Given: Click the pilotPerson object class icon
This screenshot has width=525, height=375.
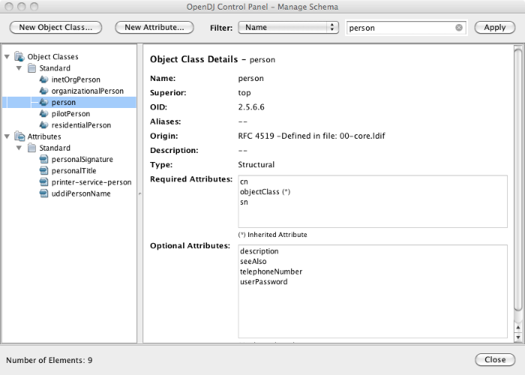Looking at the screenshot, I should tap(43, 114).
